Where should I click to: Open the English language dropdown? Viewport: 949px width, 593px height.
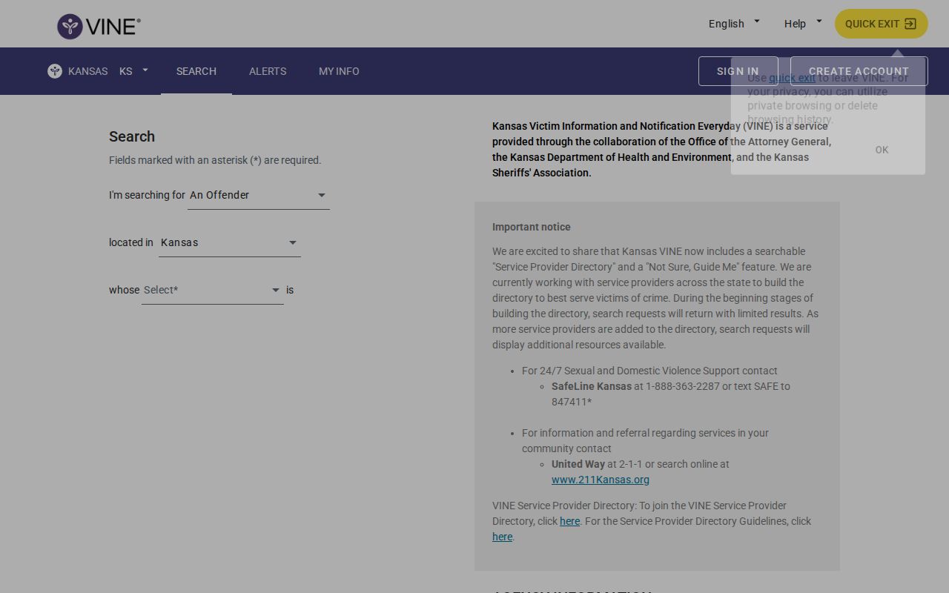click(734, 24)
